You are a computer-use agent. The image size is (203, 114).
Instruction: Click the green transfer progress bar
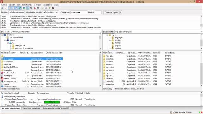point(52,102)
